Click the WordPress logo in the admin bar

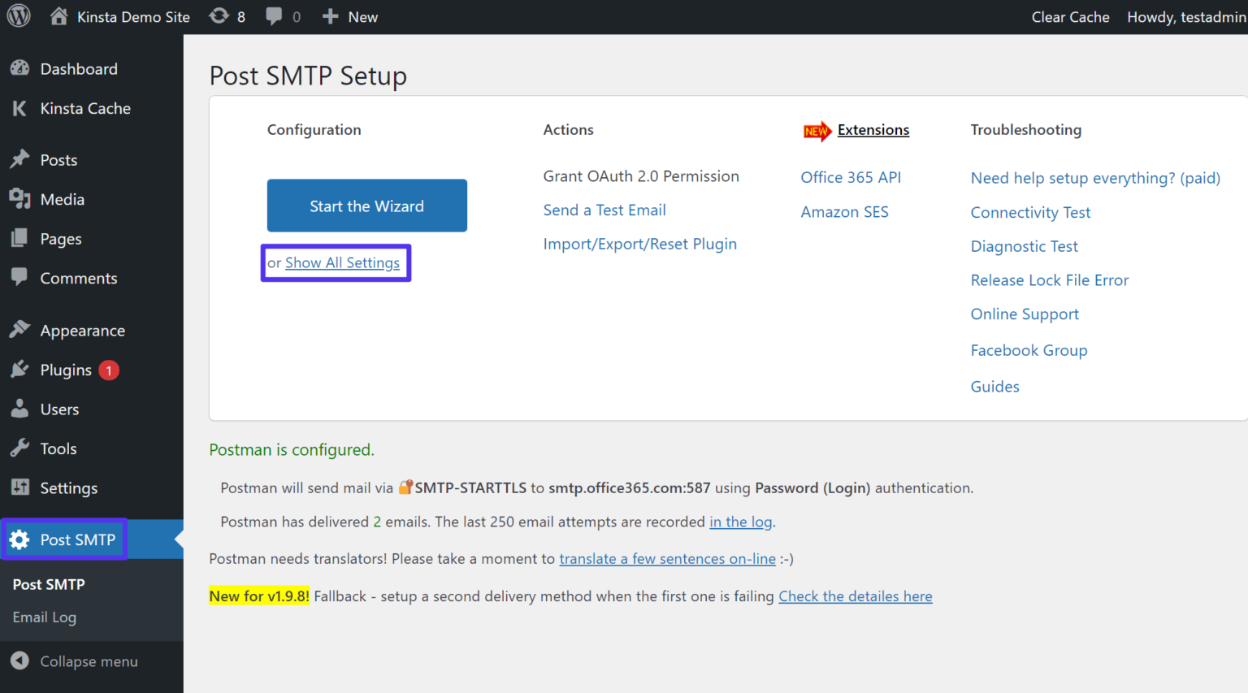(x=18, y=15)
